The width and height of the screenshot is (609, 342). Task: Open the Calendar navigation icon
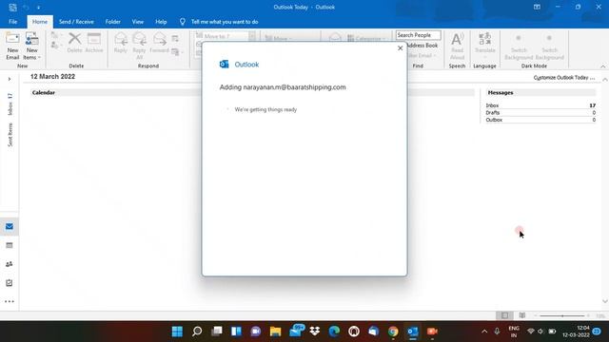(10, 245)
